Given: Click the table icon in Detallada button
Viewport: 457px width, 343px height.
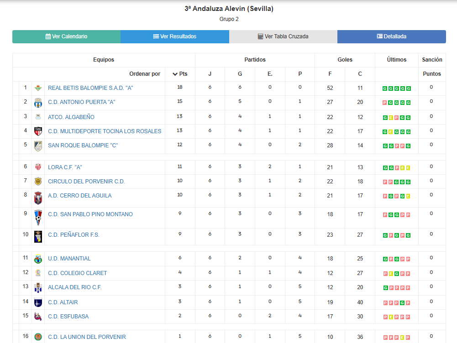Looking at the screenshot, I should (x=379, y=36).
